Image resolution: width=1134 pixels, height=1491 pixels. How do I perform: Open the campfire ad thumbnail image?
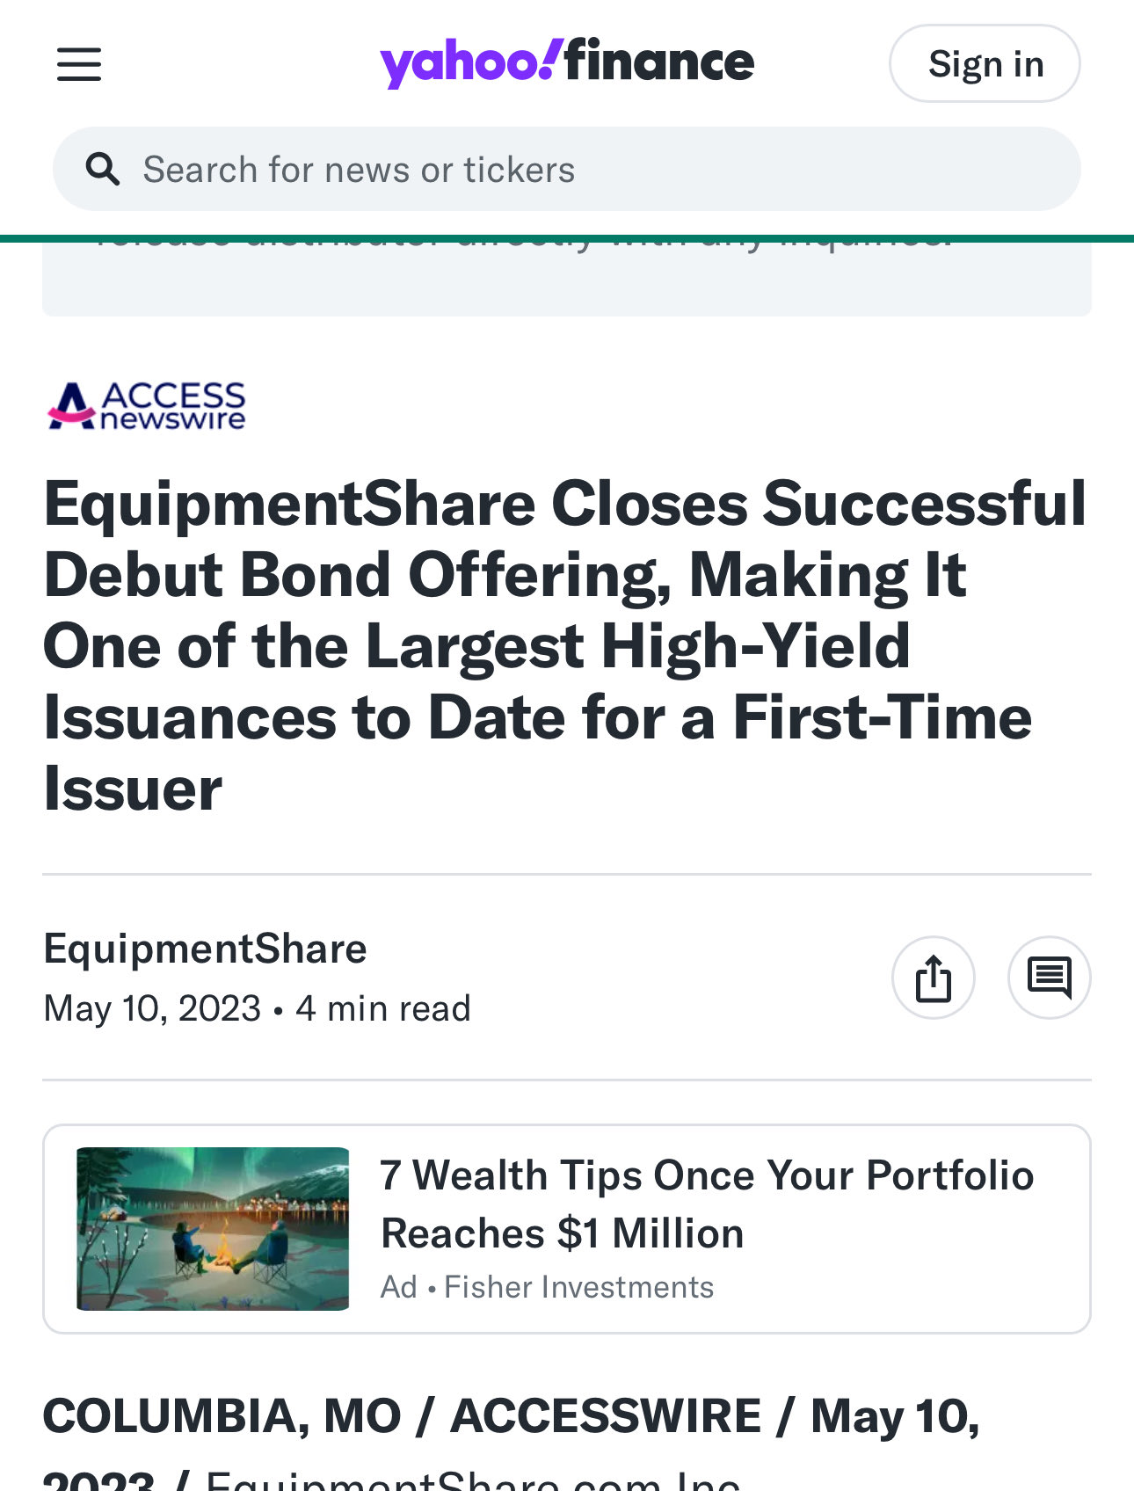213,1228
